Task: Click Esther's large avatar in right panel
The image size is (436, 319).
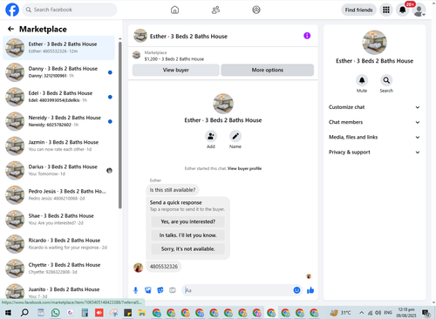Action: [374, 43]
